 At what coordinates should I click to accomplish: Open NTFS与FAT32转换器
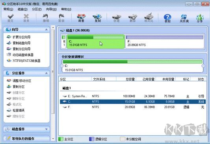coord(23,61)
